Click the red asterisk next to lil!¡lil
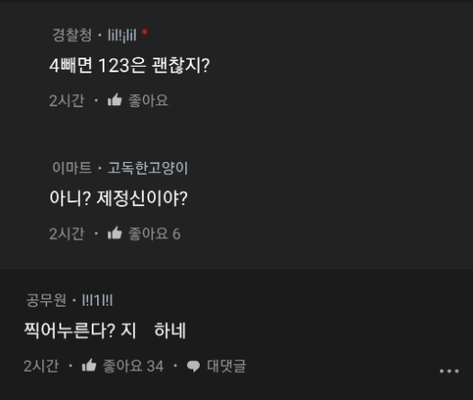This screenshot has height=400, width=473. click(145, 32)
